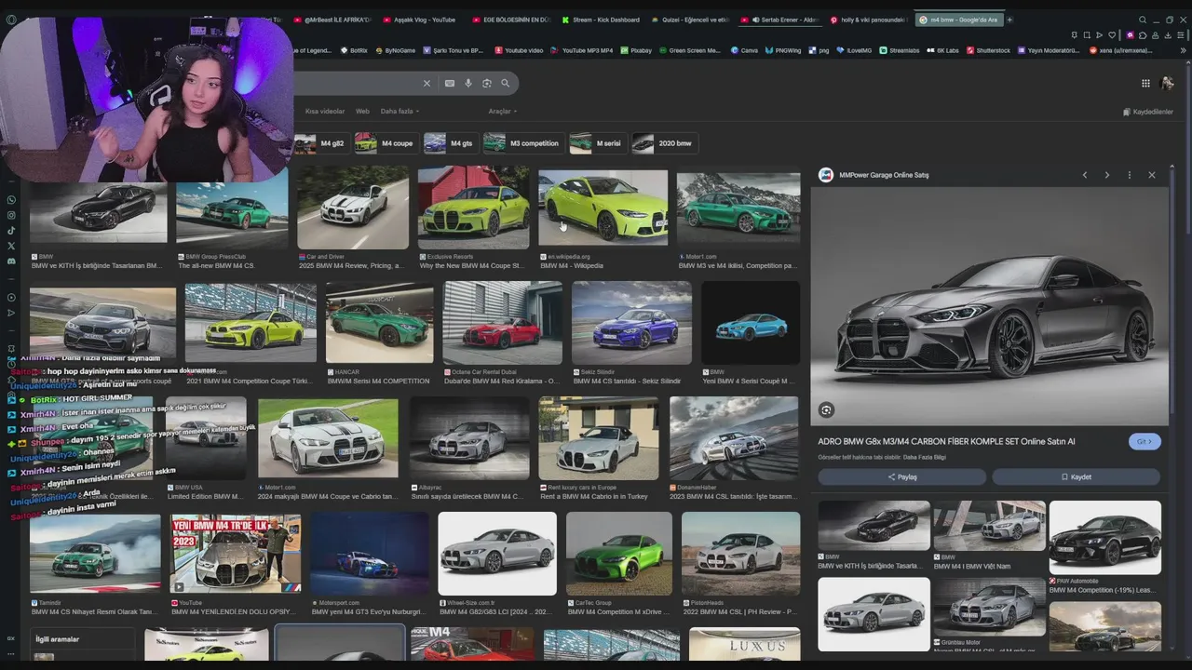The width and height of the screenshot is (1192, 670).
Task: Select M3 competition filter chip
Action: tap(522, 143)
